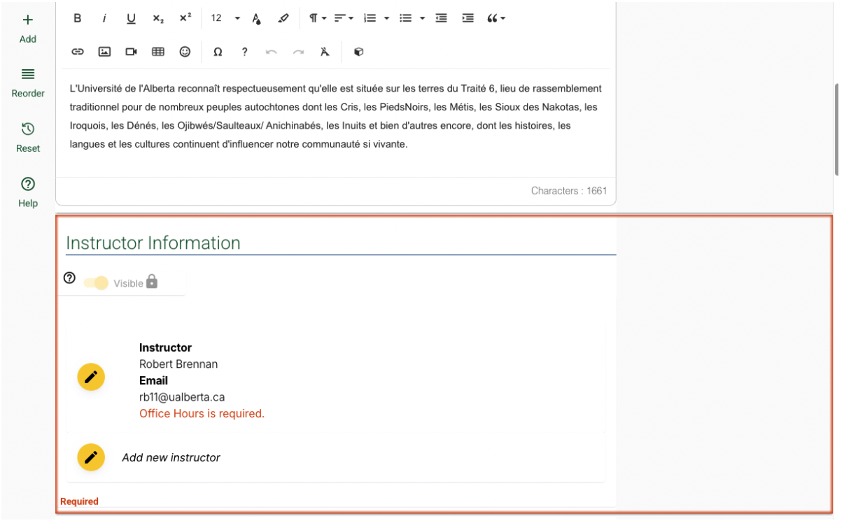Open the text color picker

(257, 18)
